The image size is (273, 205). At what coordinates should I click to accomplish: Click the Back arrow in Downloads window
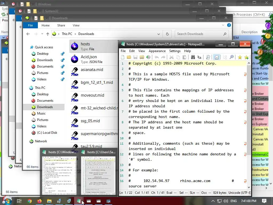click(x=28, y=34)
